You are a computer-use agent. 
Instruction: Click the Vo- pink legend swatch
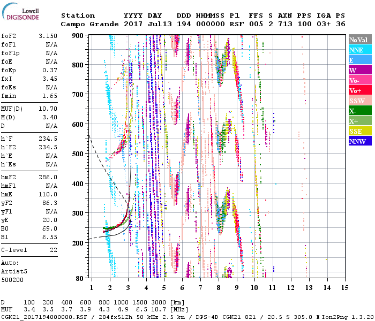pyautogui.click(x=358, y=80)
